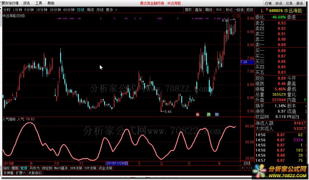Viewport: 309px width, 180px height.
Task: Click the blue 财 marker on chart
Action: (x=217, y=115)
